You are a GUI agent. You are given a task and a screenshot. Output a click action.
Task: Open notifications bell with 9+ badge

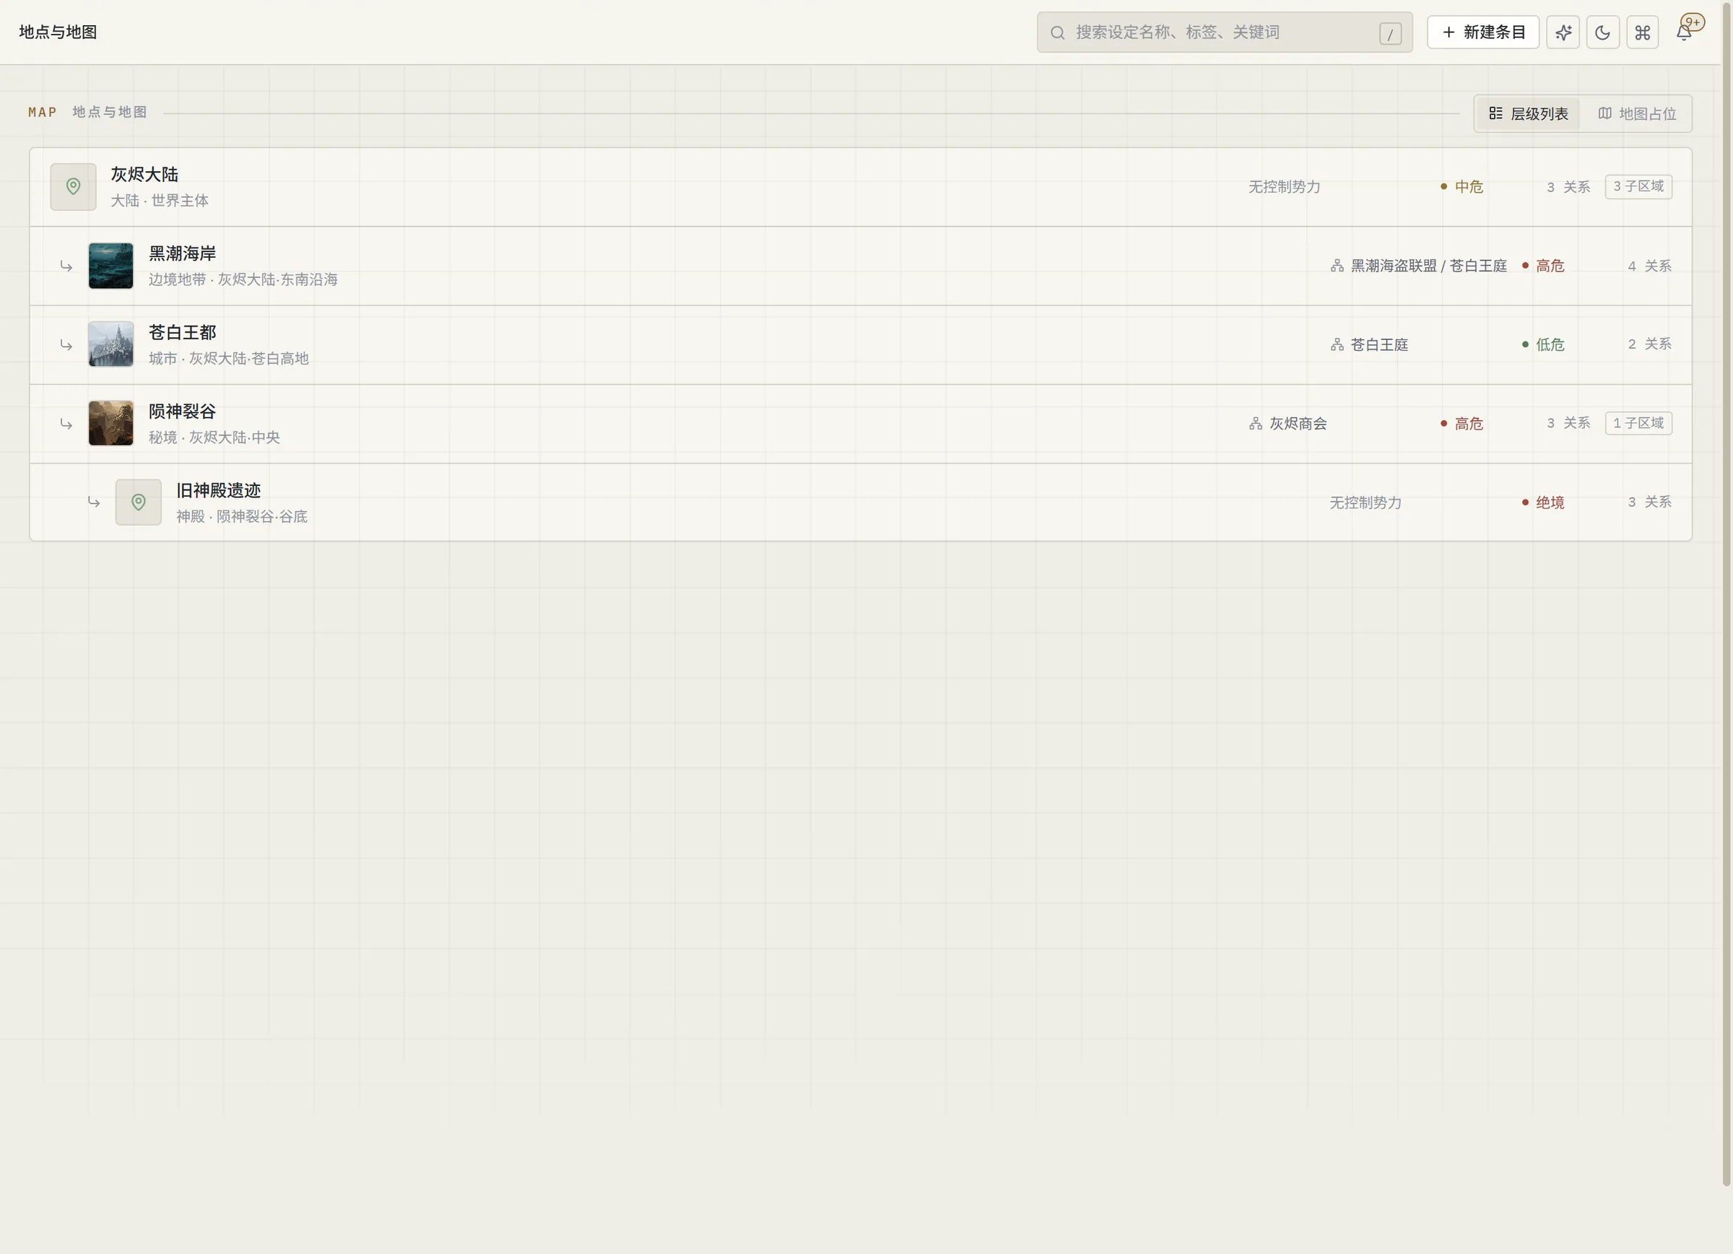pyautogui.click(x=1684, y=32)
